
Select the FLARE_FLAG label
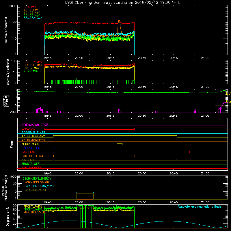[x=30, y=144]
